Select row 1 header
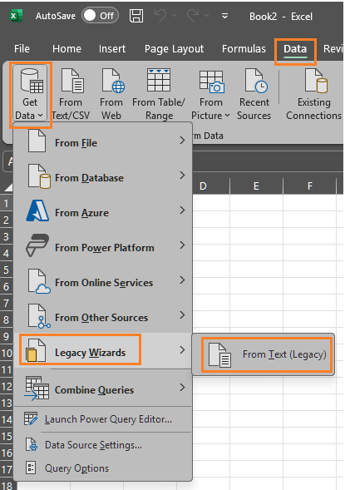Viewport: 345px width, 490px height. pyautogui.click(x=7, y=204)
